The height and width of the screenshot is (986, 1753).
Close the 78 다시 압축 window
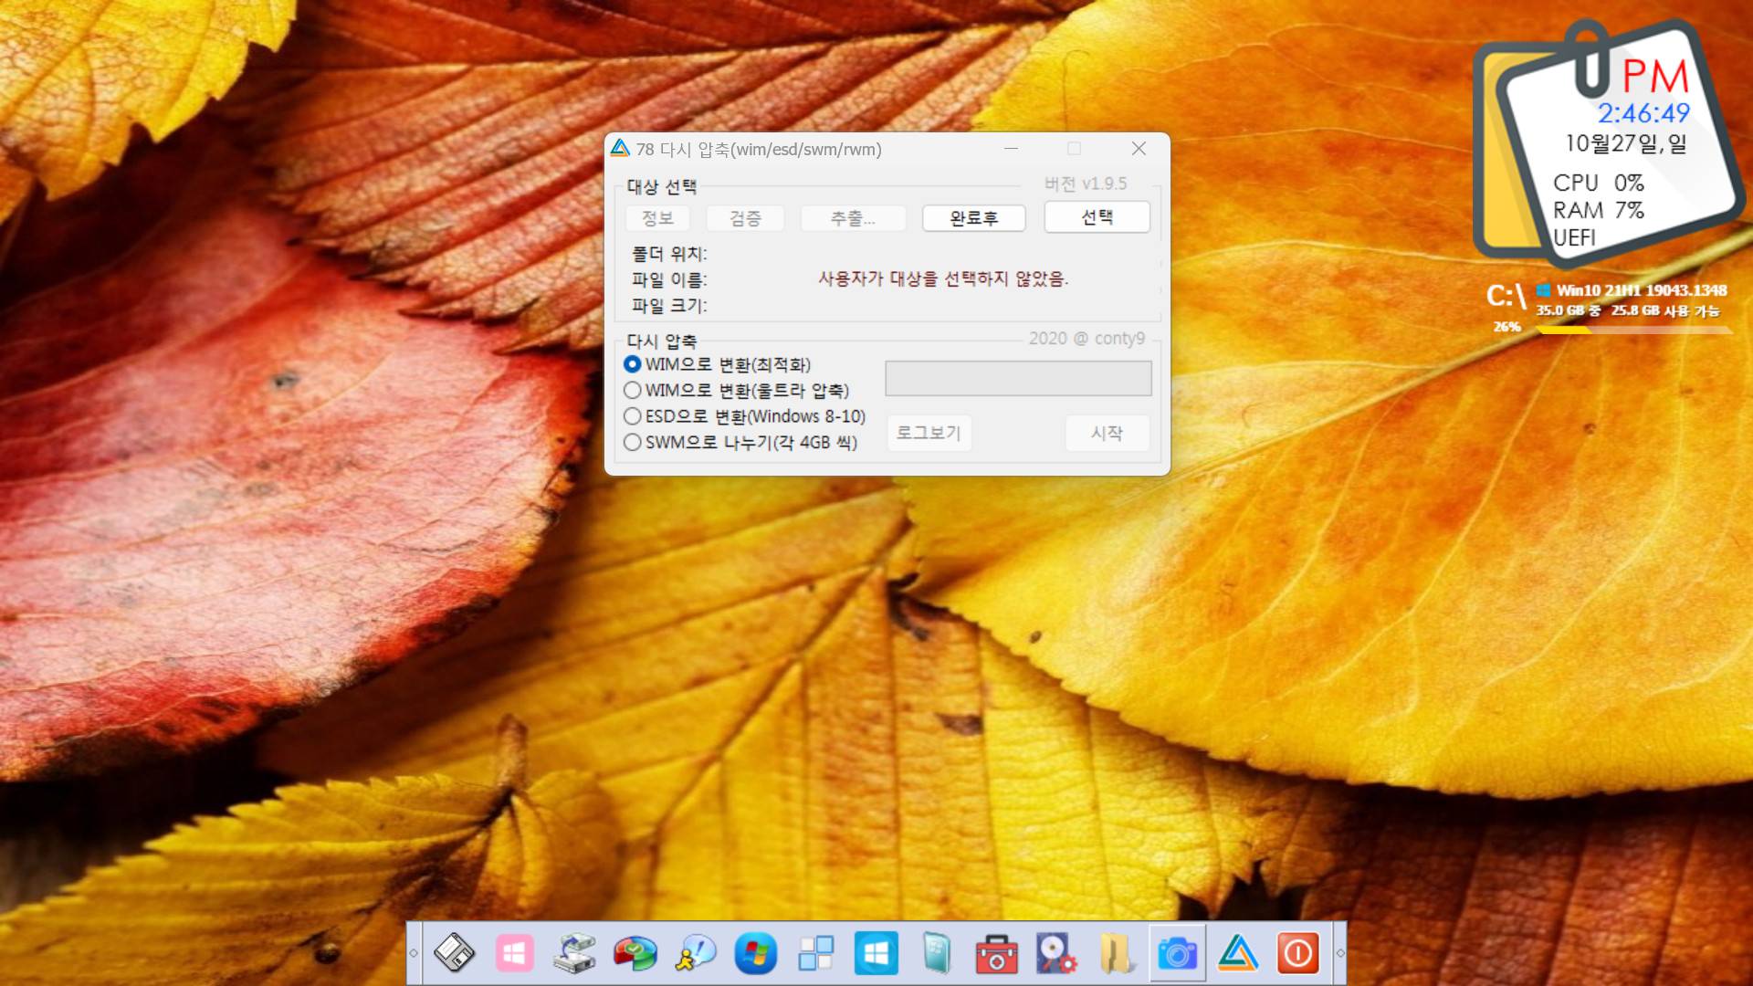click(x=1139, y=148)
